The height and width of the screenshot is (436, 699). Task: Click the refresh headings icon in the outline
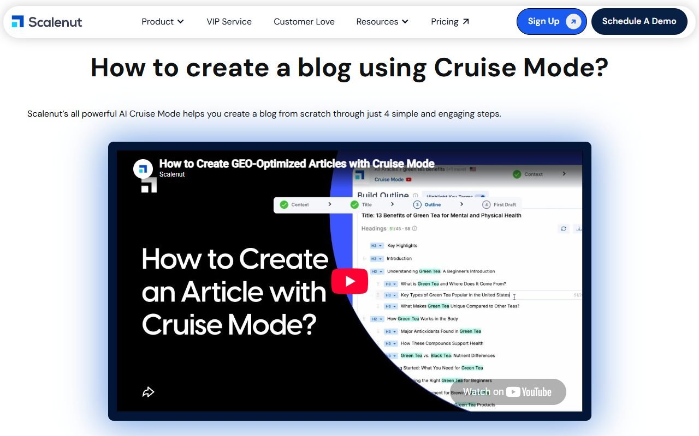[x=564, y=229]
